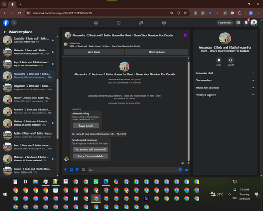This screenshot has height=211, width=263.
Task: Open the Calculator taskbar icon
Action: pos(15,181)
